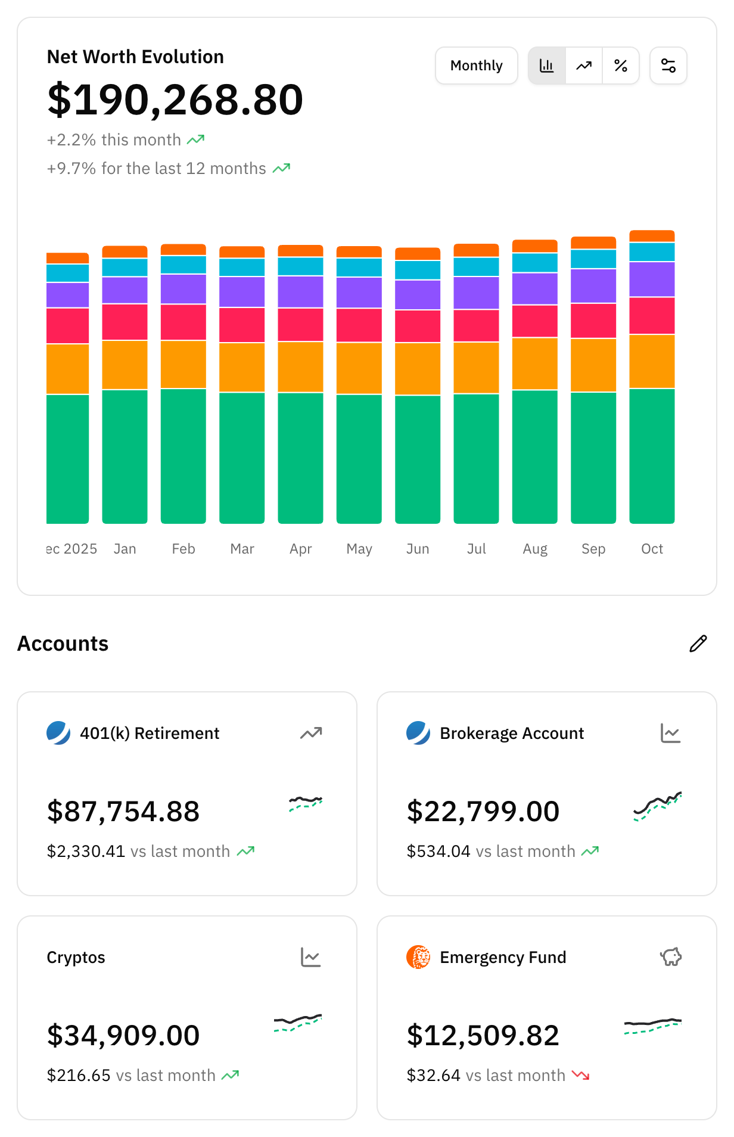Select the Jun bar's purple segment
This screenshot has width=734, height=1137.
418,294
